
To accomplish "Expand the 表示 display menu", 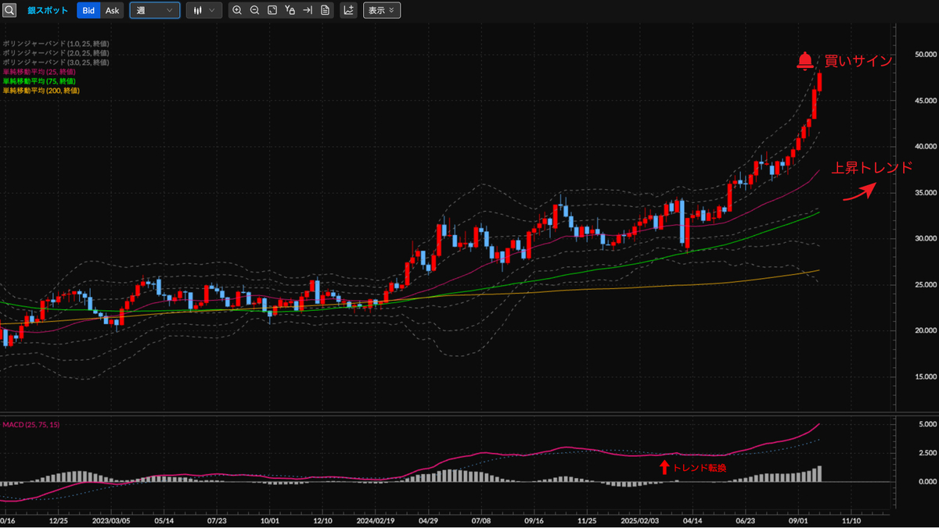I will pos(382,10).
